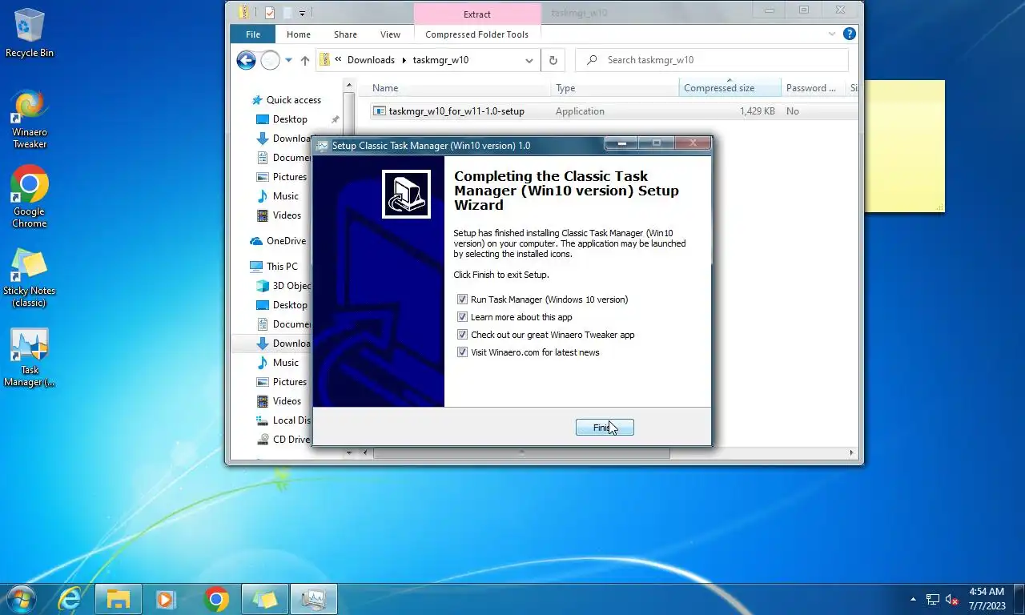Sort by the Type column header
Viewport: 1025px width, 615px height.
point(616,88)
